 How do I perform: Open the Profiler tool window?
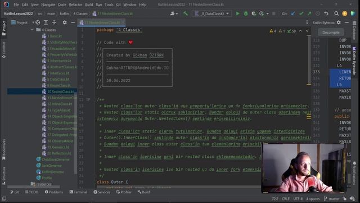click(124, 192)
